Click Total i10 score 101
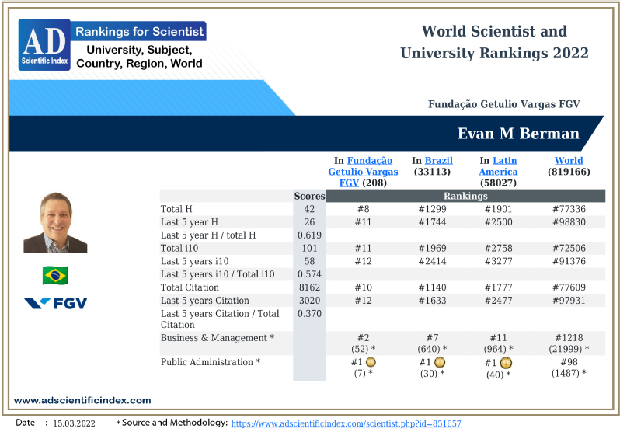This screenshot has height=432, width=620. tap(309, 248)
